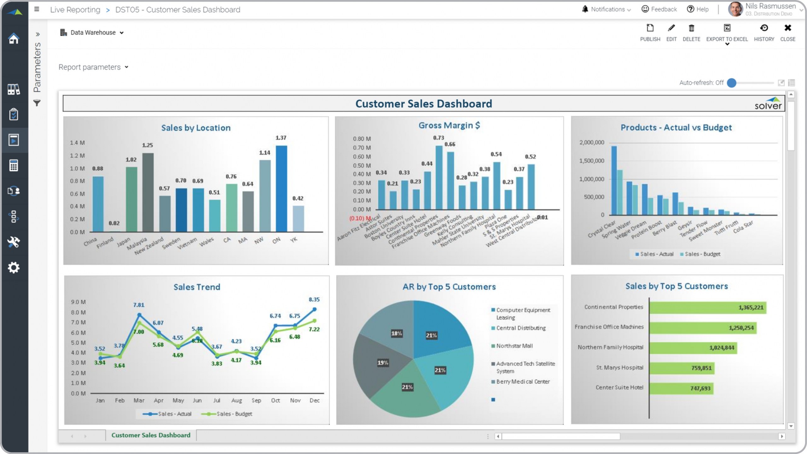This screenshot has width=807, height=454.
Task: Select the Customer Sales Dashboard sheet tab
Action: click(151, 435)
